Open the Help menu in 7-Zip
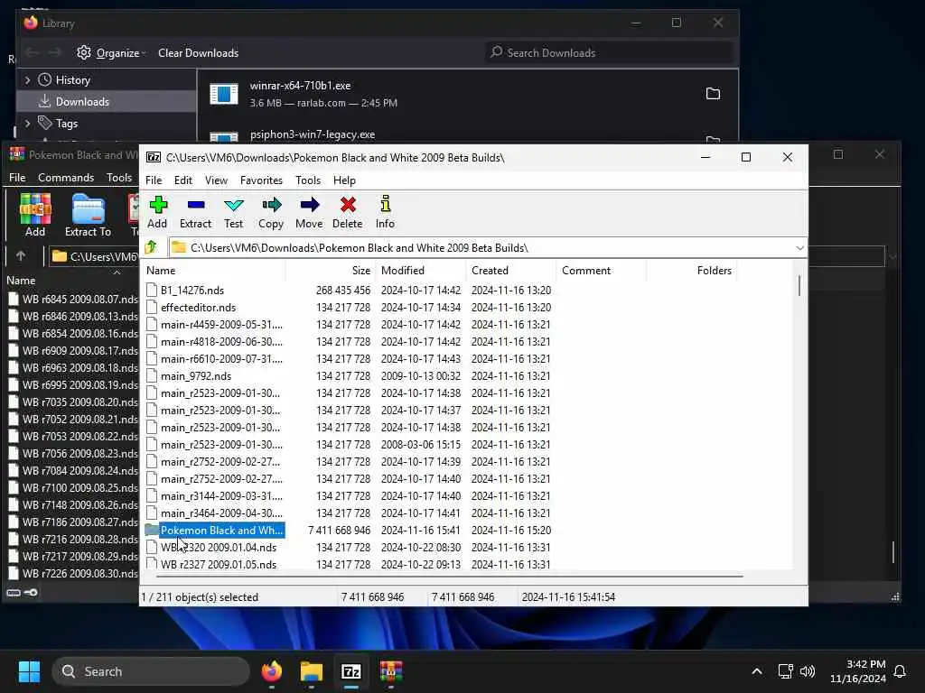 (x=344, y=180)
